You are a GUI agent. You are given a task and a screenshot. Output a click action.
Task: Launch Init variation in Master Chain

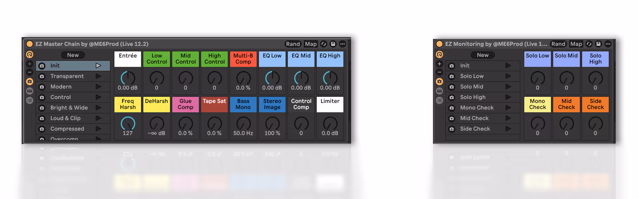98,66
